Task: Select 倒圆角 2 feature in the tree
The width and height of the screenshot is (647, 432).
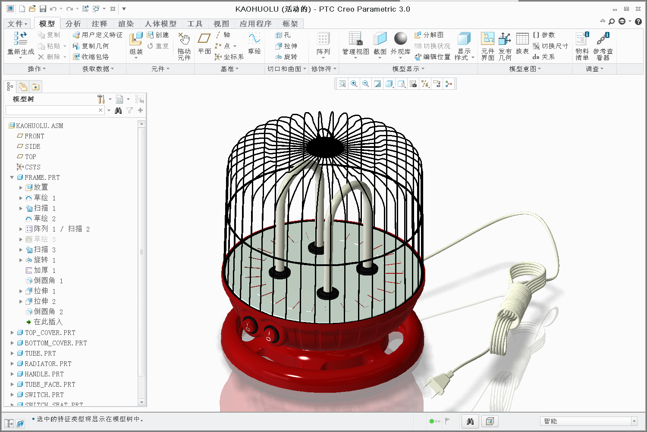Action: coord(44,312)
